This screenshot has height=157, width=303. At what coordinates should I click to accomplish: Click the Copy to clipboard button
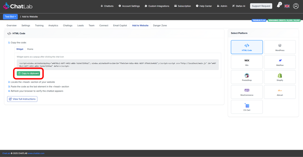coord(29,73)
